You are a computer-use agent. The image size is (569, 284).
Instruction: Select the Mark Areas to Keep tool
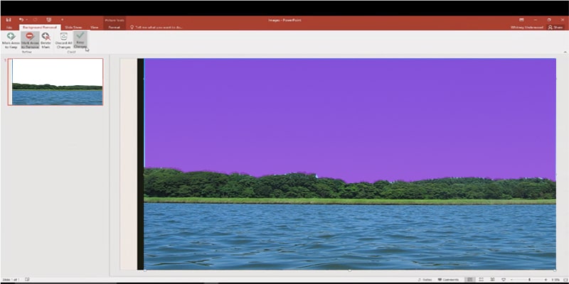coord(11,40)
